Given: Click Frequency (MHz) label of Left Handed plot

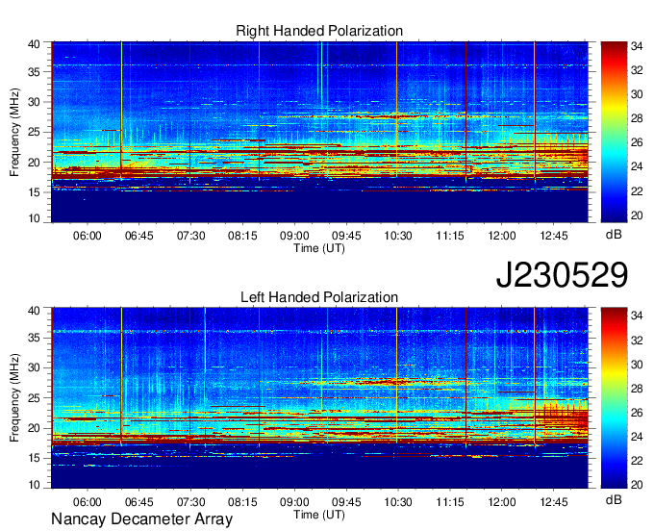Looking at the screenshot, I should [14, 398].
